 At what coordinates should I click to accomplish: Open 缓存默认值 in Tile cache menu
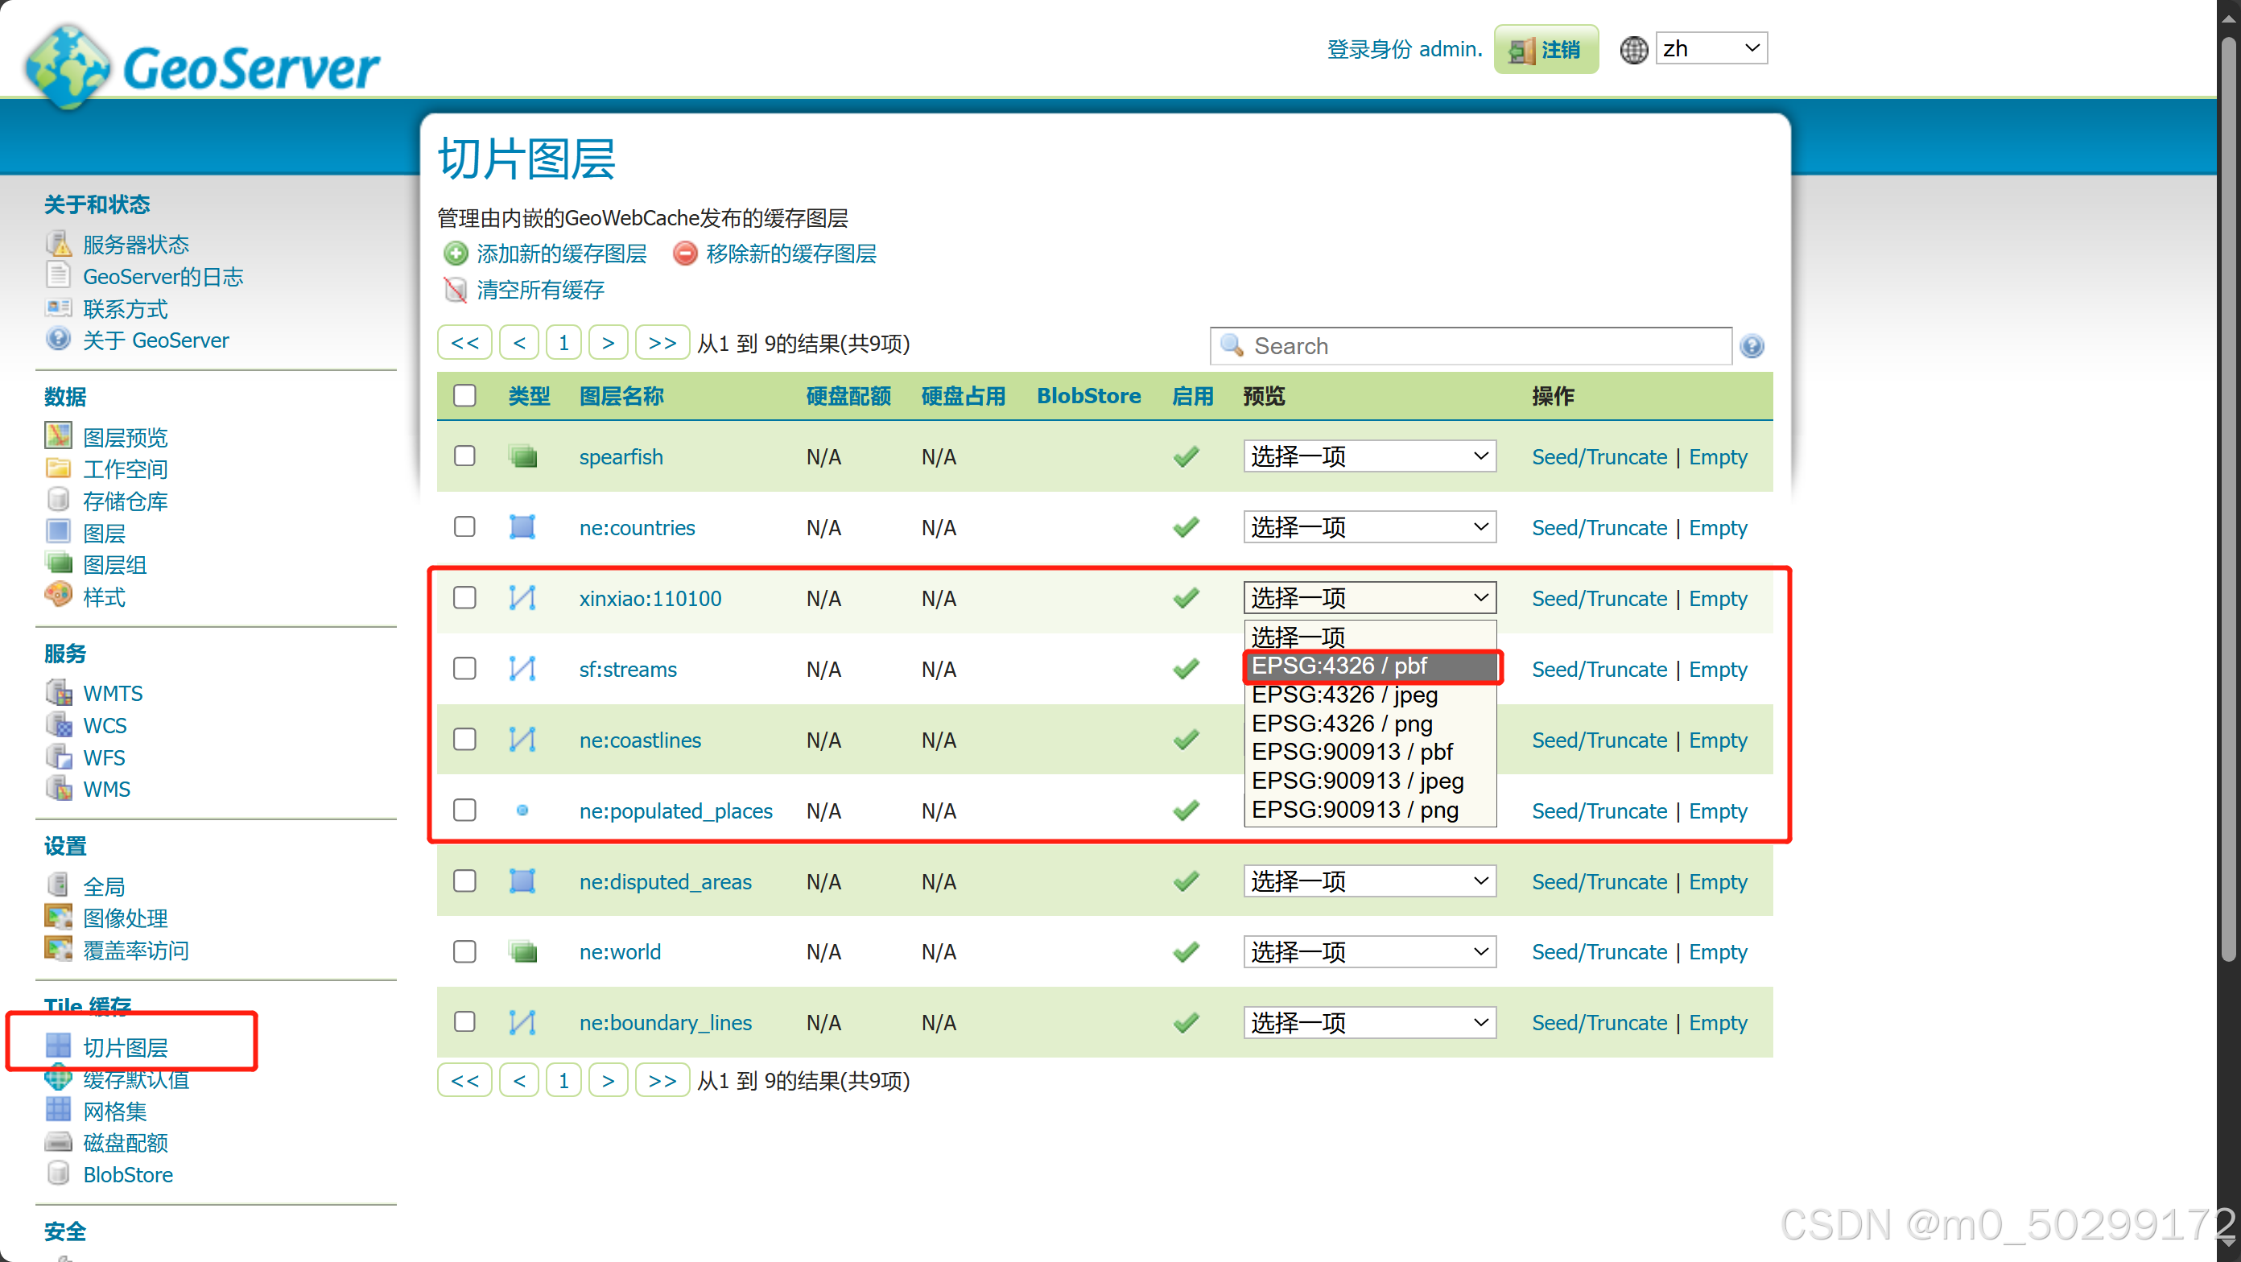coord(136,1079)
